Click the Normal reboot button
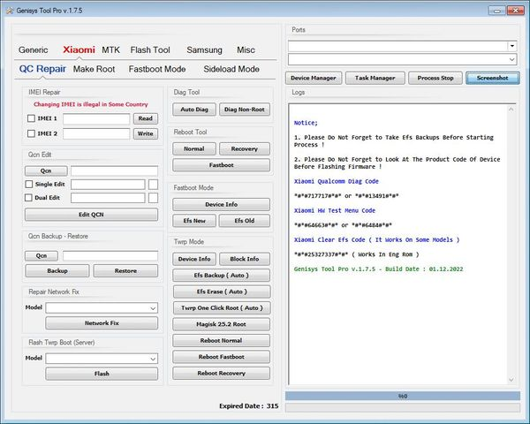The height and width of the screenshot is (424, 530). pyautogui.click(x=194, y=148)
